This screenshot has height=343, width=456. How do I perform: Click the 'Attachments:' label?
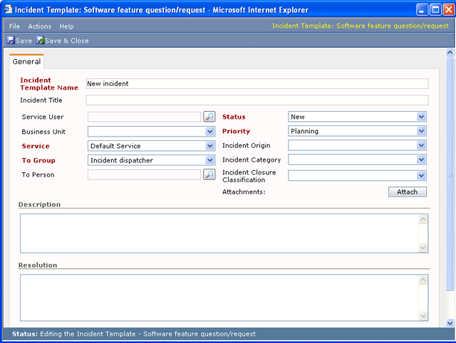click(x=244, y=192)
